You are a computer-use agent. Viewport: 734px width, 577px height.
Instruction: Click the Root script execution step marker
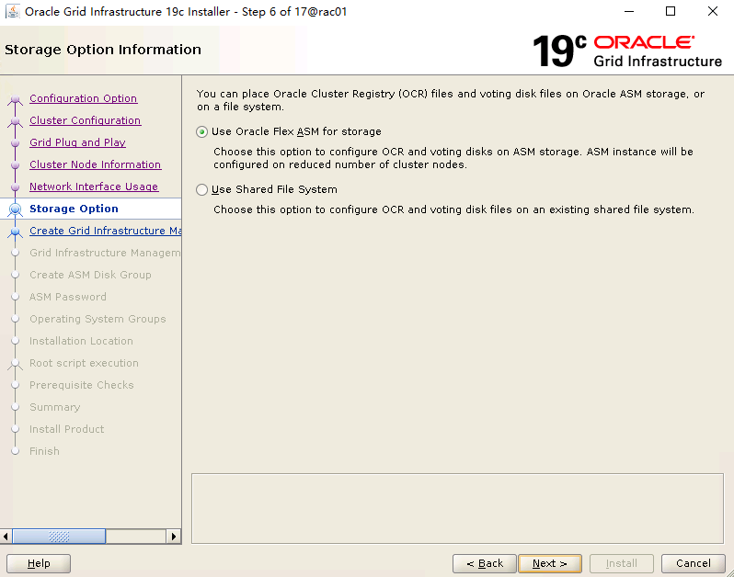(15, 363)
